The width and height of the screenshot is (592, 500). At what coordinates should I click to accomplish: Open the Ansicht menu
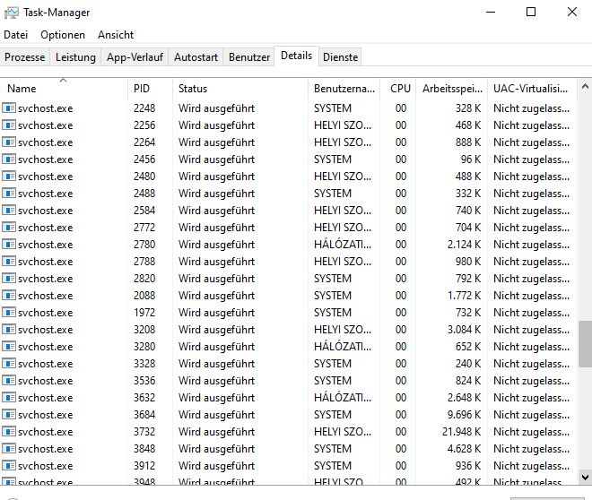[x=116, y=35]
